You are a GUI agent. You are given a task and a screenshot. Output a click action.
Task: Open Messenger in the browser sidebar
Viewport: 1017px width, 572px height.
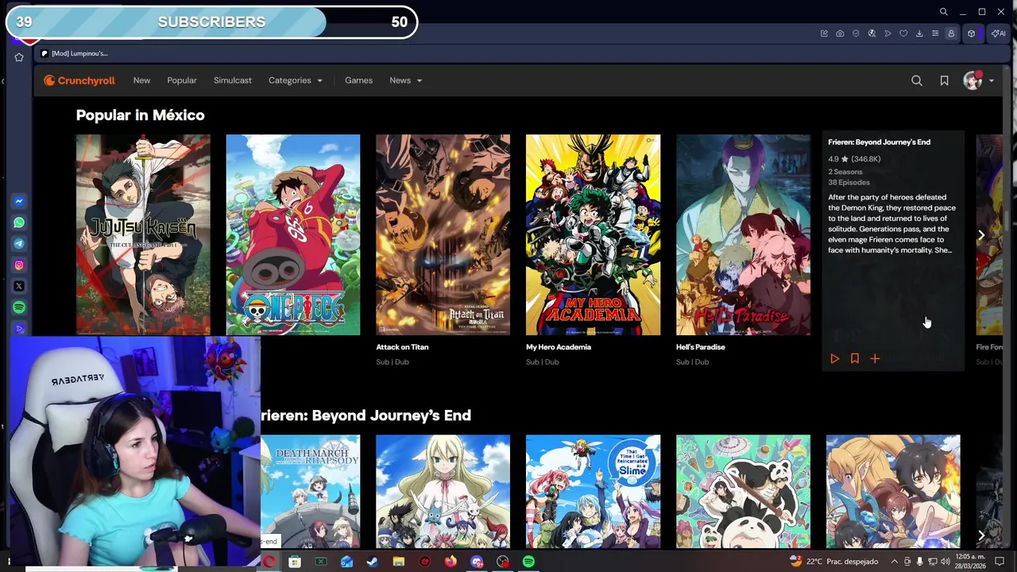pos(19,201)
